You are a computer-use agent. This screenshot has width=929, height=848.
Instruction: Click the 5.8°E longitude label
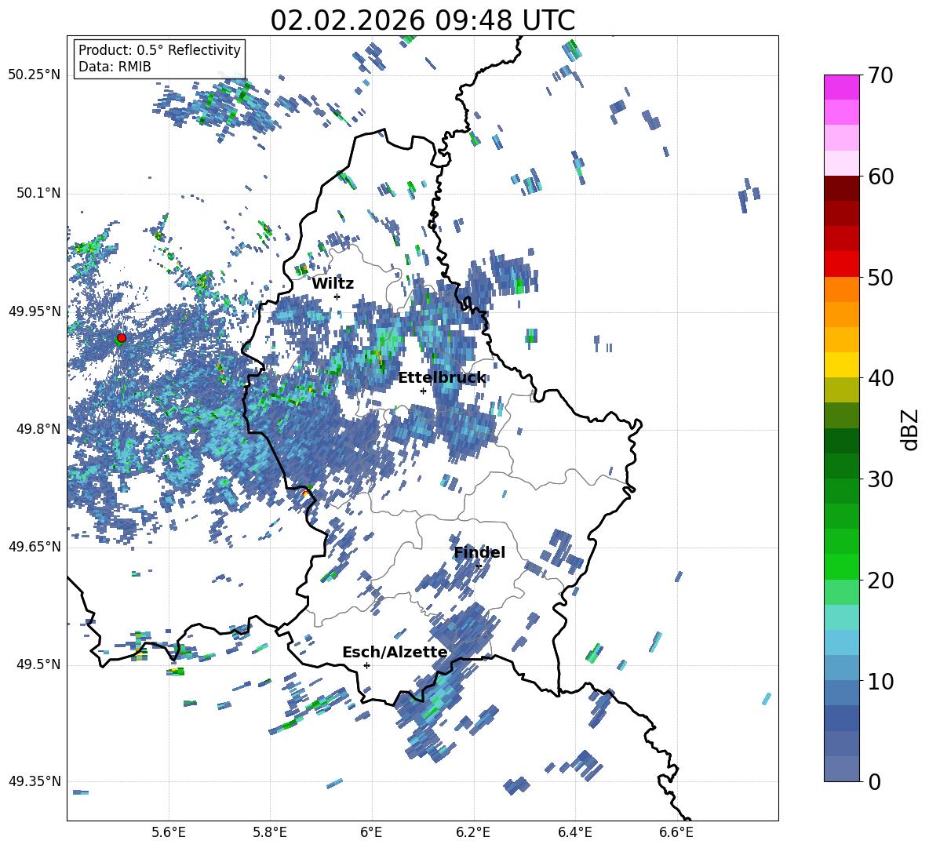tap(270, 832)
